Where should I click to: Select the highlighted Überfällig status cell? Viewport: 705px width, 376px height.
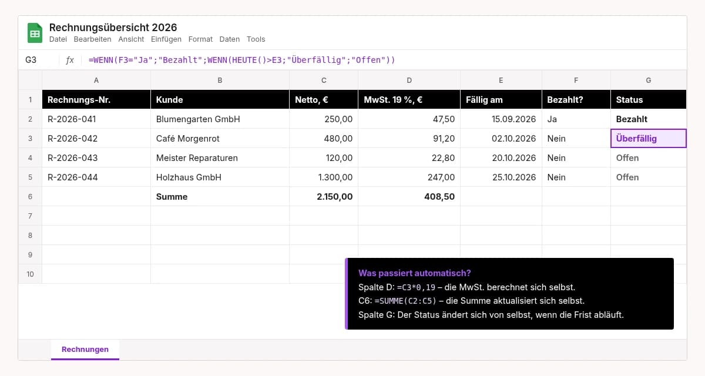[x=649, y=139]
